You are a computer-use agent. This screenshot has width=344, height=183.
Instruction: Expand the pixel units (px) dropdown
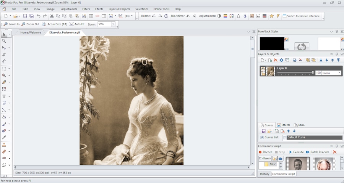[131, 16]
